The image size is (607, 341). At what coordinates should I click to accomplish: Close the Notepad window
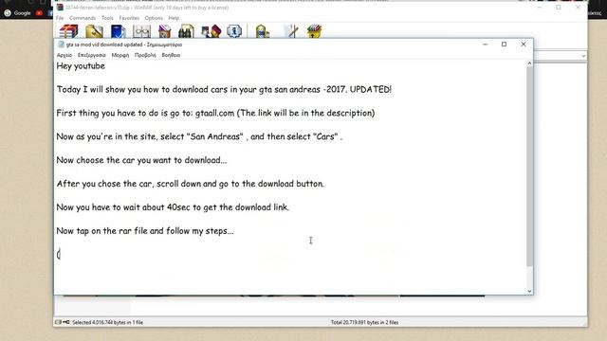(524, 45)
